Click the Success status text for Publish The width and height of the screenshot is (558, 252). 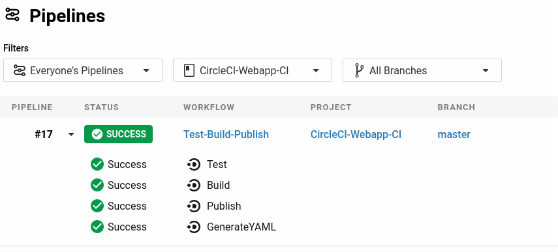pos(127,206)
